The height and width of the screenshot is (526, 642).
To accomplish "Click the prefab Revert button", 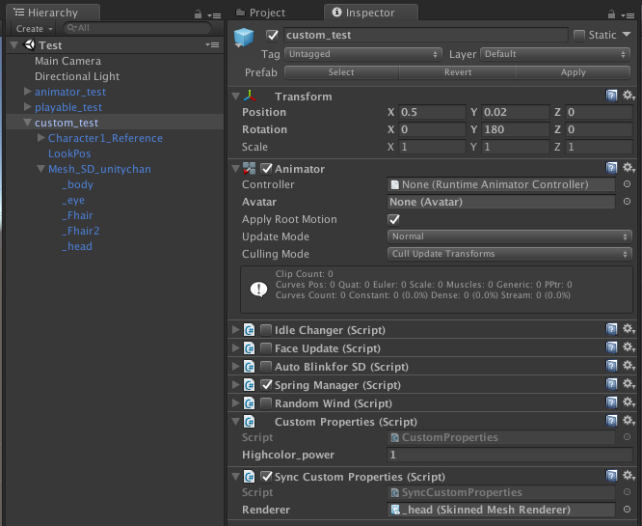I will click(458, 72).
